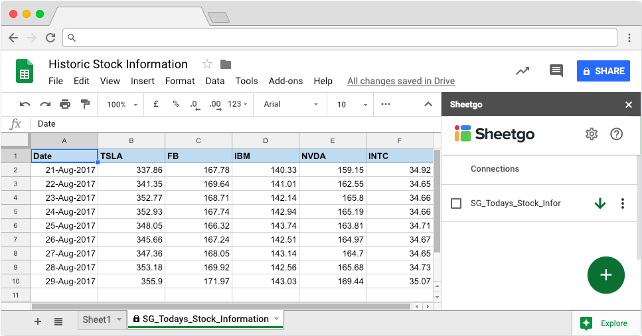
Task: Open the activity trend arrow icon
Action: [x=522, y=71]
